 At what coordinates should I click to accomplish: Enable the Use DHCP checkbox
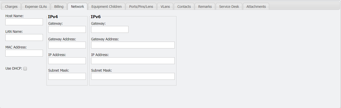[25, 69]
